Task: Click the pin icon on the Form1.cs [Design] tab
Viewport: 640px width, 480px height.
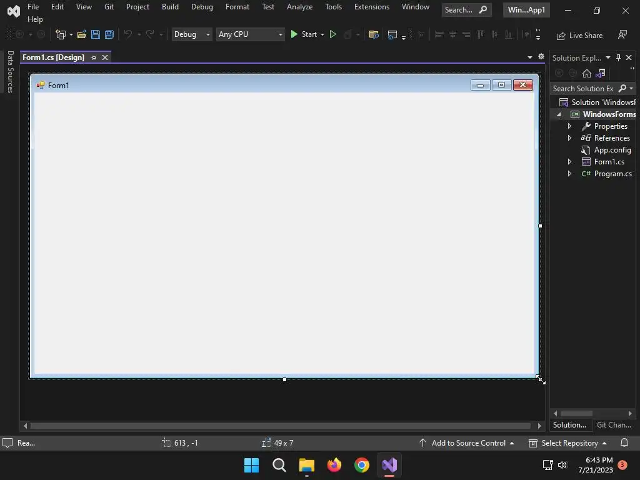Action: click(94, 57)
